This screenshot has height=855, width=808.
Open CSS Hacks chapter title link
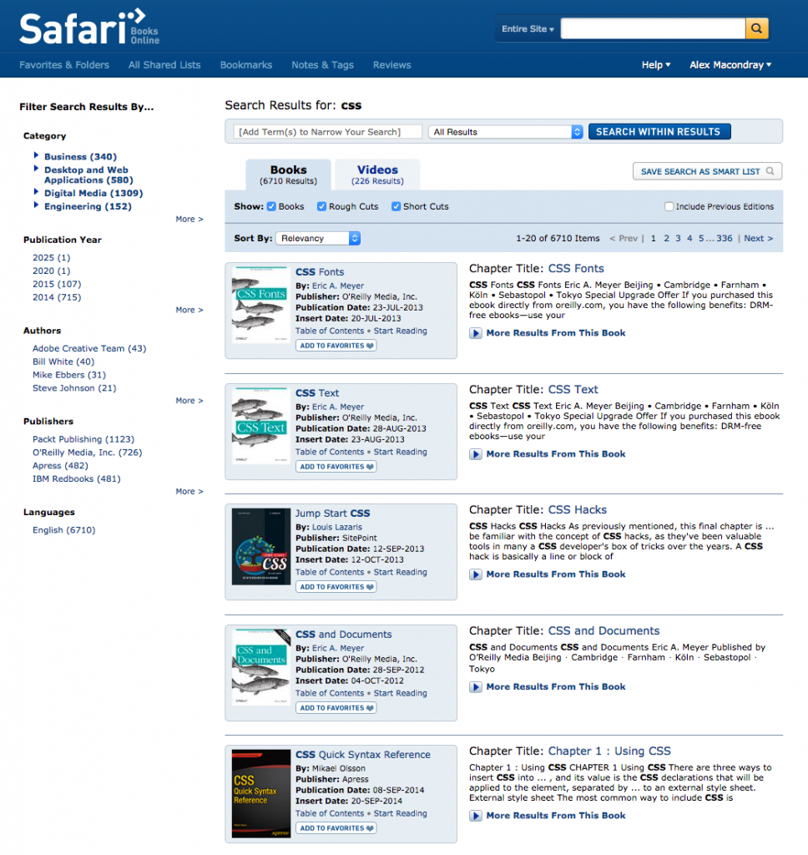(x=578, y=510)
